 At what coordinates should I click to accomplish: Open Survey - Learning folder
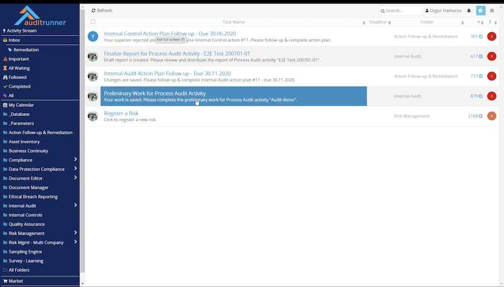pyautogui.click(x=23, y=261)
